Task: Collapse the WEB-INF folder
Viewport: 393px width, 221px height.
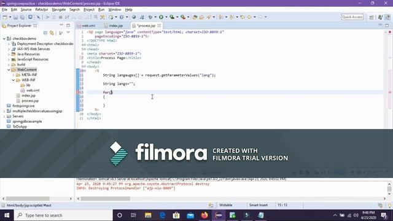Action: 14,80
